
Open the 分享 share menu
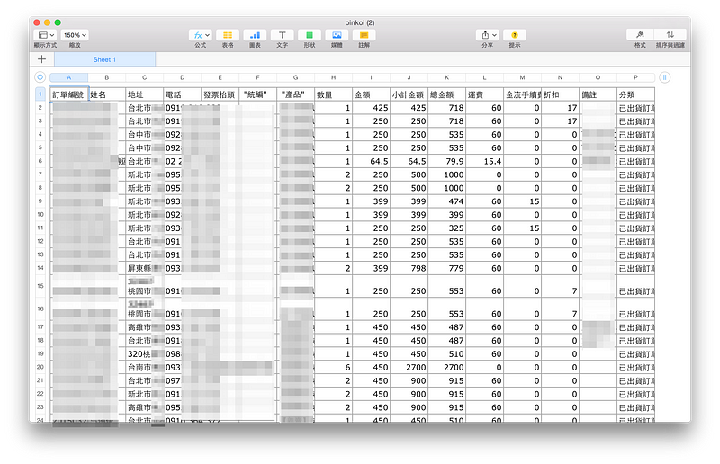tap(487, 34)
